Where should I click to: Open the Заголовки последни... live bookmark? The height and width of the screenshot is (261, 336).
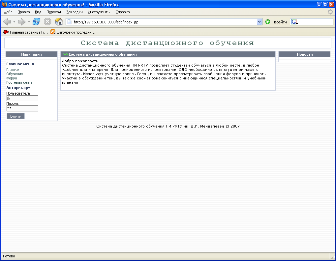(76, 32)
